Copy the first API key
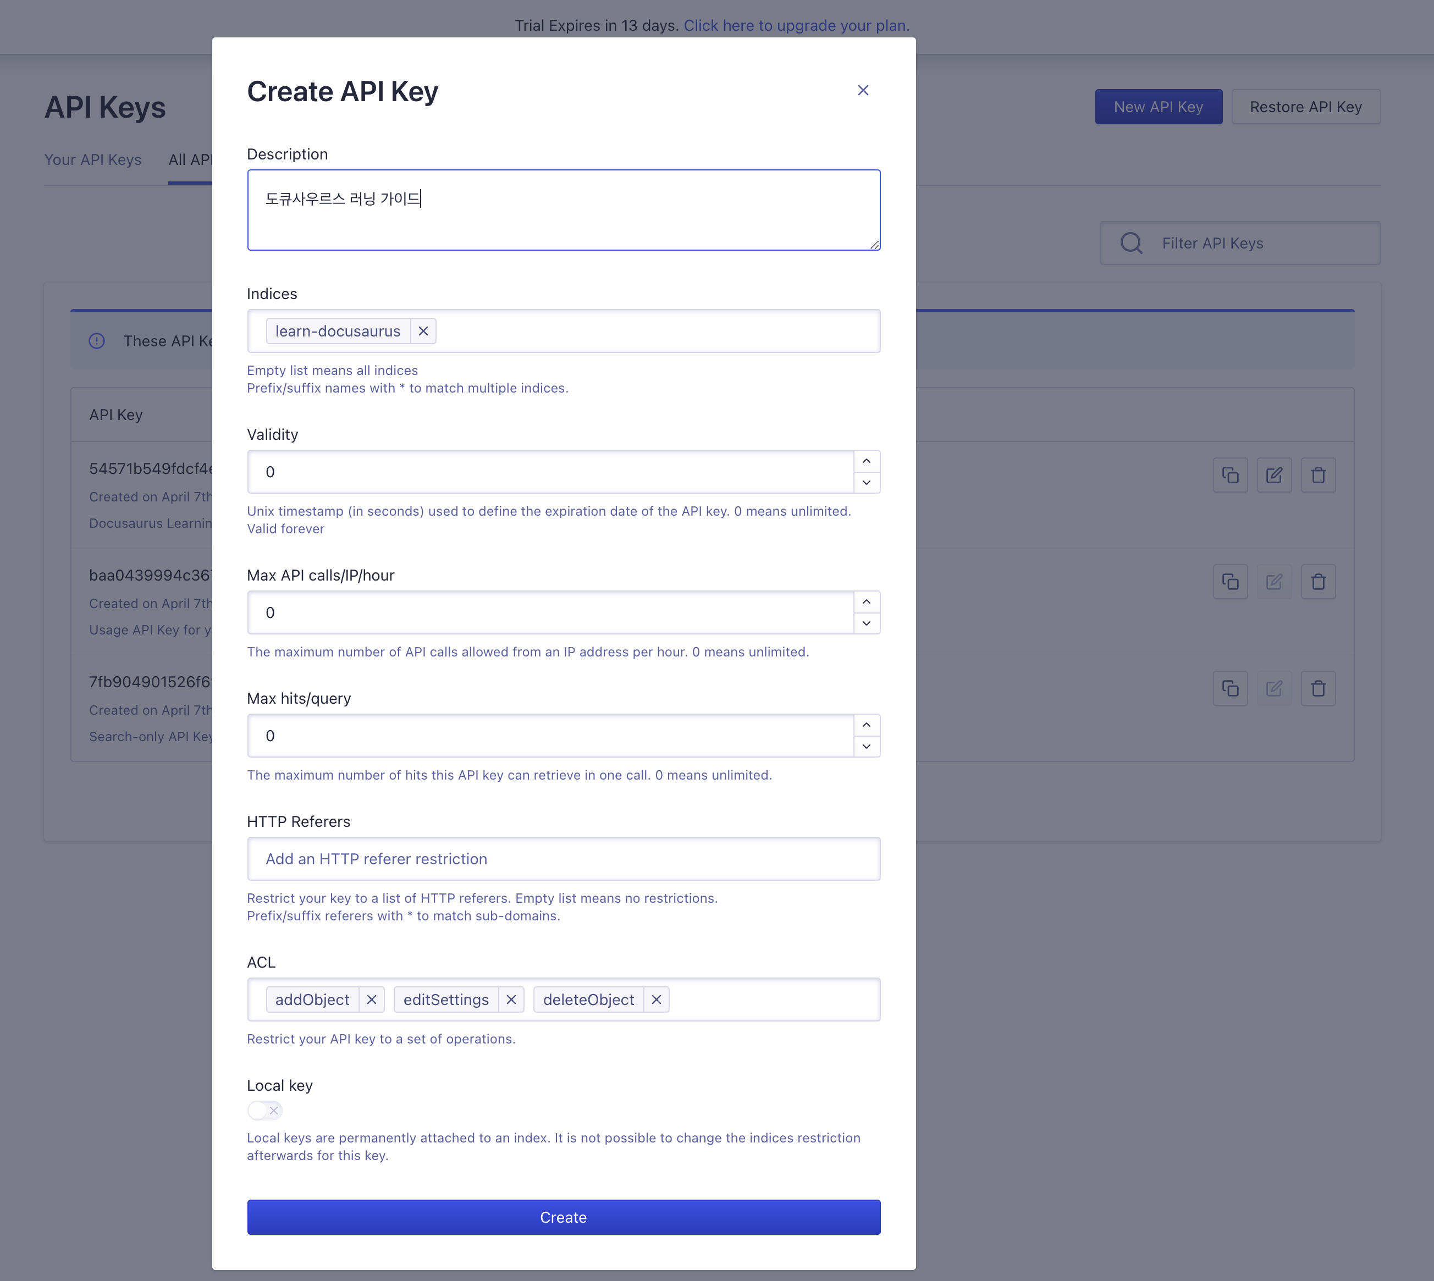 point(1230,475)
